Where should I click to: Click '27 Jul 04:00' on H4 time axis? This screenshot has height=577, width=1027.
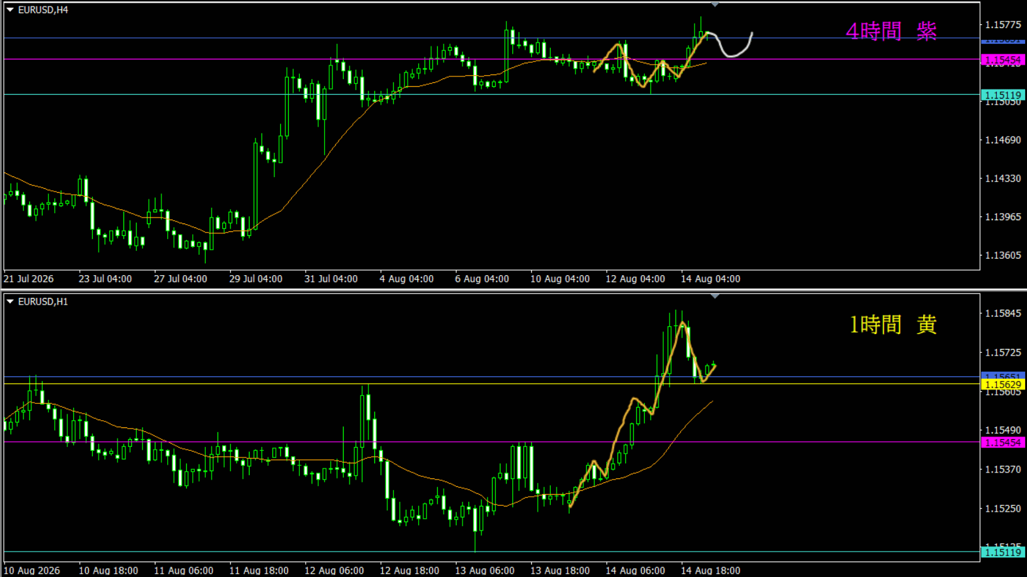180,279
